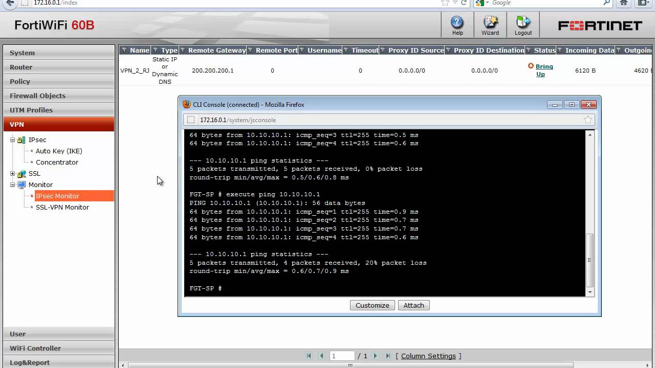
Task: Click the horizontal scrollbar of the table
Action: click(351, 365)
